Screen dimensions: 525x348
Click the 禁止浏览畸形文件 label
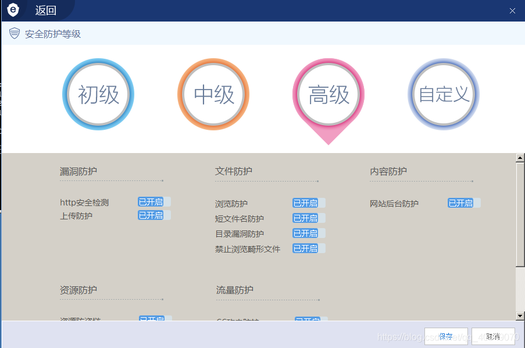[x=248, y=249]
